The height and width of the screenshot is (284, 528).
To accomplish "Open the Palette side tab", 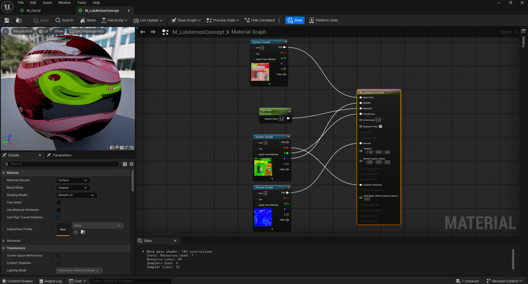I will [x=523, y=39].
